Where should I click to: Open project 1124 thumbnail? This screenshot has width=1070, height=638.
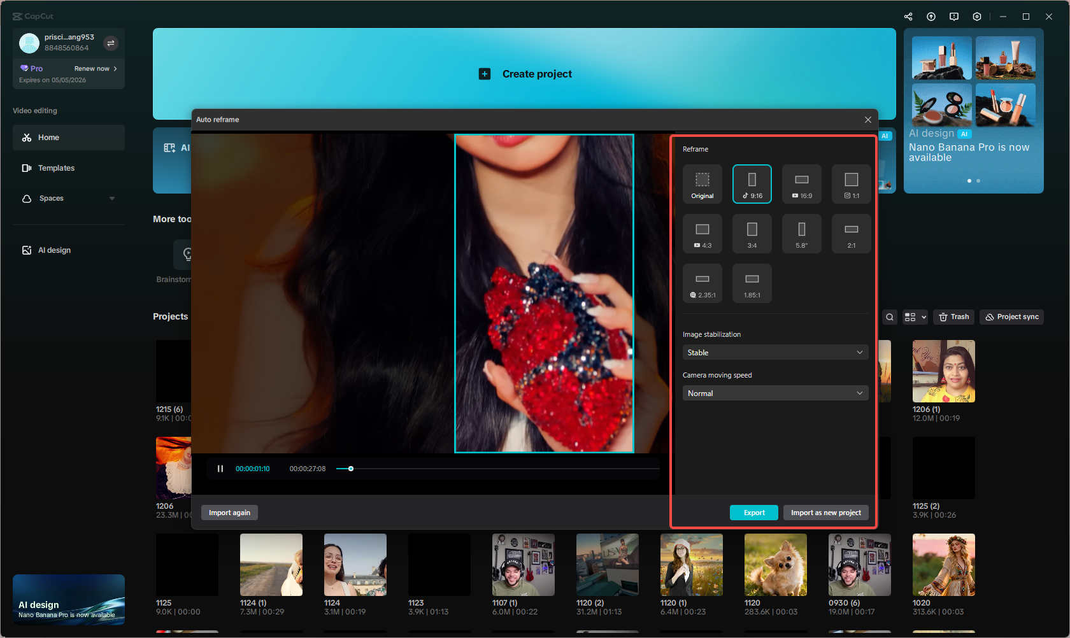coord(355,565)
